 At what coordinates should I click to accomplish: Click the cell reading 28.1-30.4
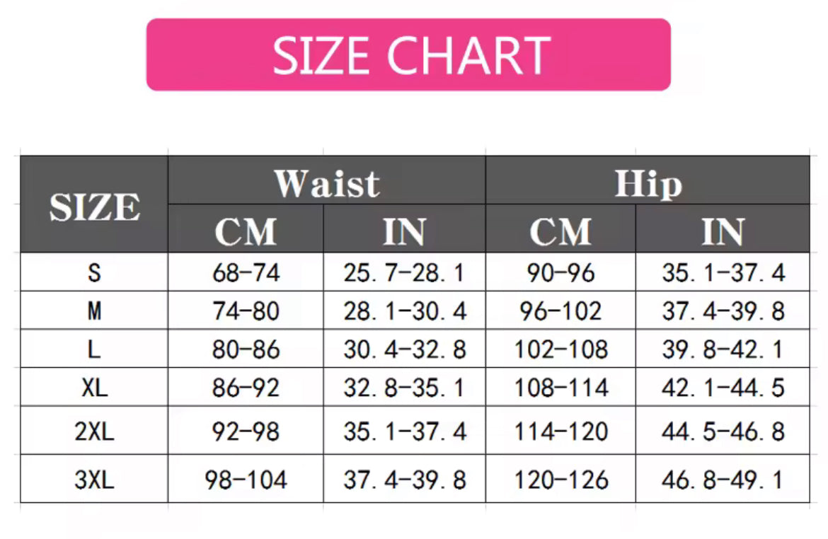tap(404, 311)
